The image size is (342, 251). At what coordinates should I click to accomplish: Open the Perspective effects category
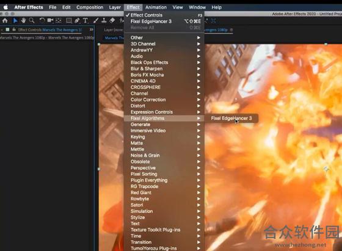tap(164, 168)
